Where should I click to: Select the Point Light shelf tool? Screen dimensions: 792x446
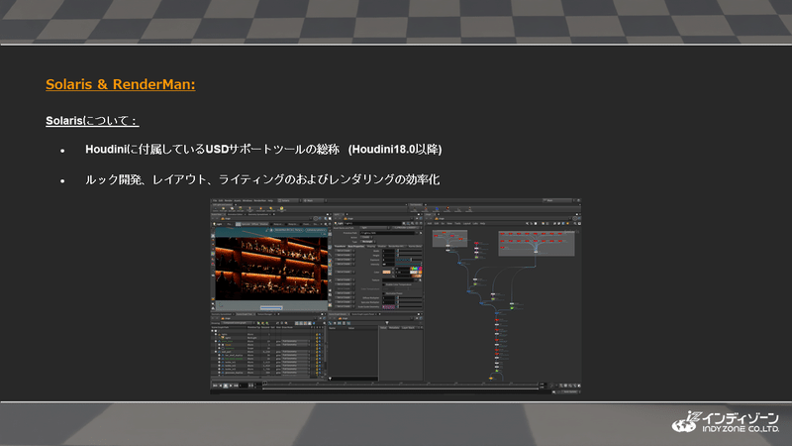tap(224, 209)
